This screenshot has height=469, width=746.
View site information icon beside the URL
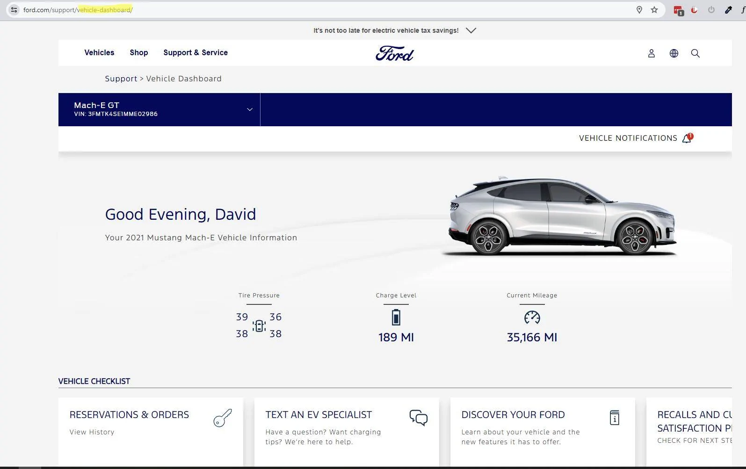[14, 10]
